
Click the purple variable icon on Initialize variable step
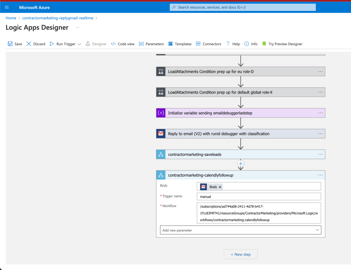(161, 113)
